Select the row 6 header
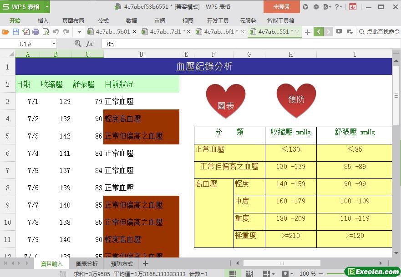The image size is (401, 277). tap(7, 153)
